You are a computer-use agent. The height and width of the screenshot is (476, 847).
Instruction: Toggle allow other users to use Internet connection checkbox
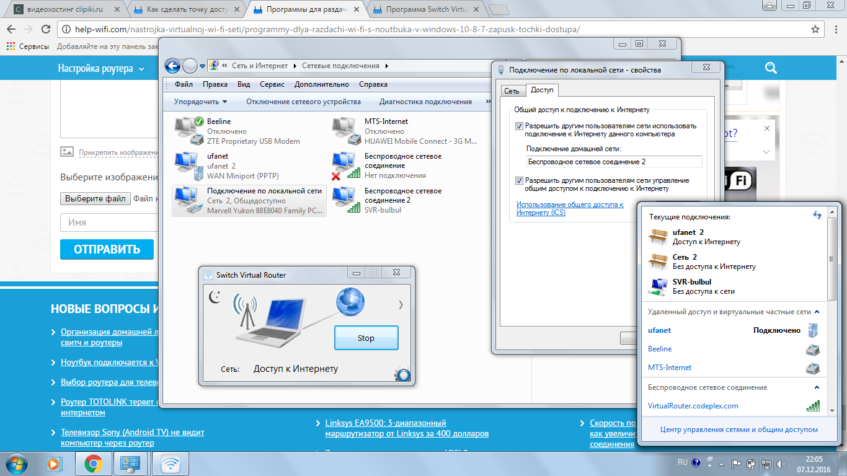tap(519, 126)
